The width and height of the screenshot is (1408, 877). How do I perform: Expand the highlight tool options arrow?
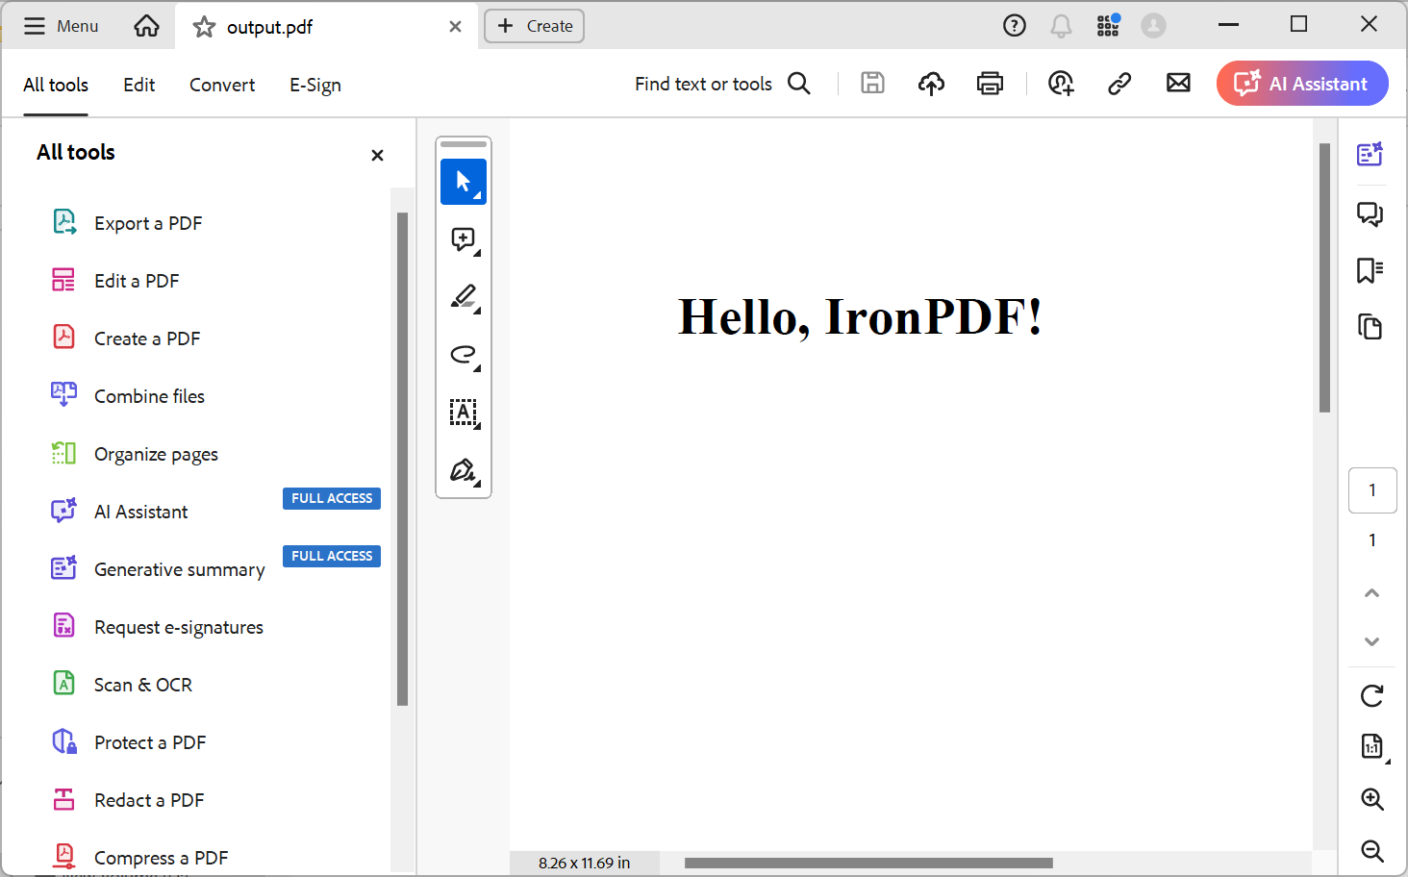click(475, 308)
